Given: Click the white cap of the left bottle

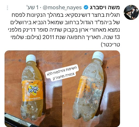Looking at the screenshot, I should [x=31, y=58].
